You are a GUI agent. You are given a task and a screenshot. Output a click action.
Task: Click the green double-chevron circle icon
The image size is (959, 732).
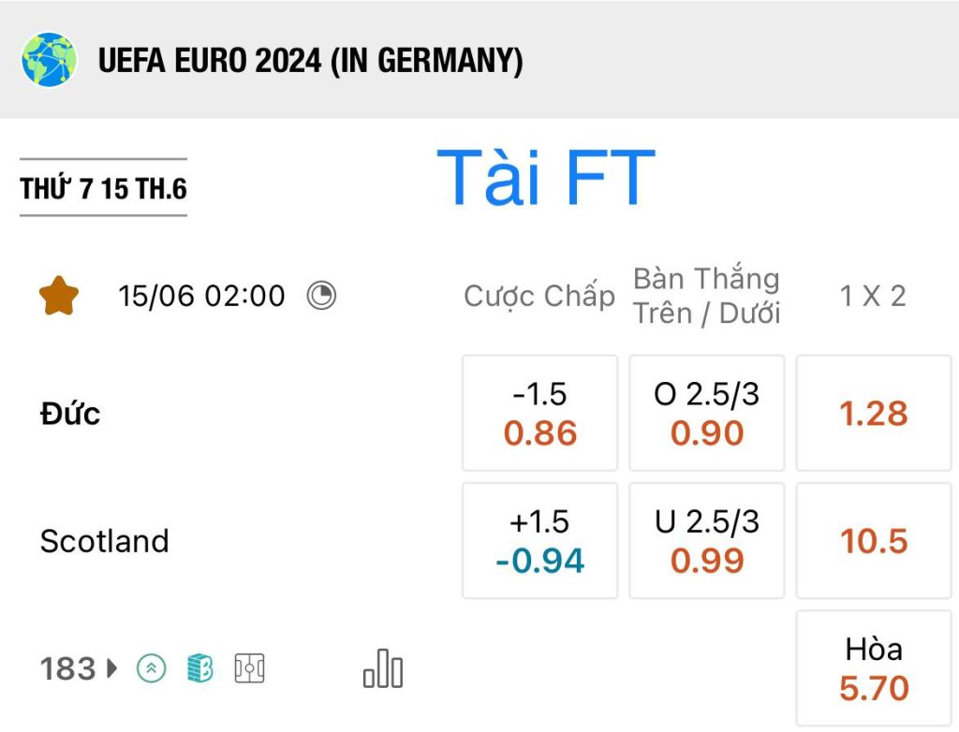tap(151, 668)
